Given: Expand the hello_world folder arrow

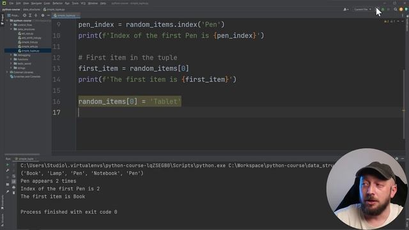Looking at the screenshot, I should 11,64.
